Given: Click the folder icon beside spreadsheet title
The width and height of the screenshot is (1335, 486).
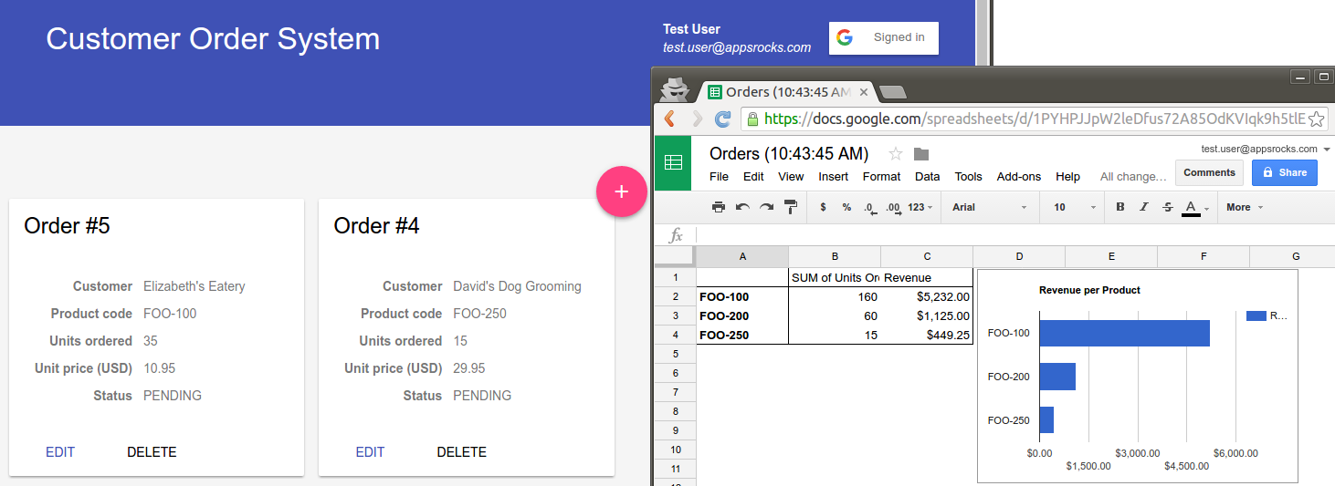Looking at the screenshot, I should 921,153.
